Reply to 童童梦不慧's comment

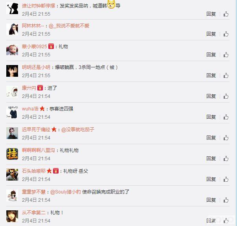(211, 200)
